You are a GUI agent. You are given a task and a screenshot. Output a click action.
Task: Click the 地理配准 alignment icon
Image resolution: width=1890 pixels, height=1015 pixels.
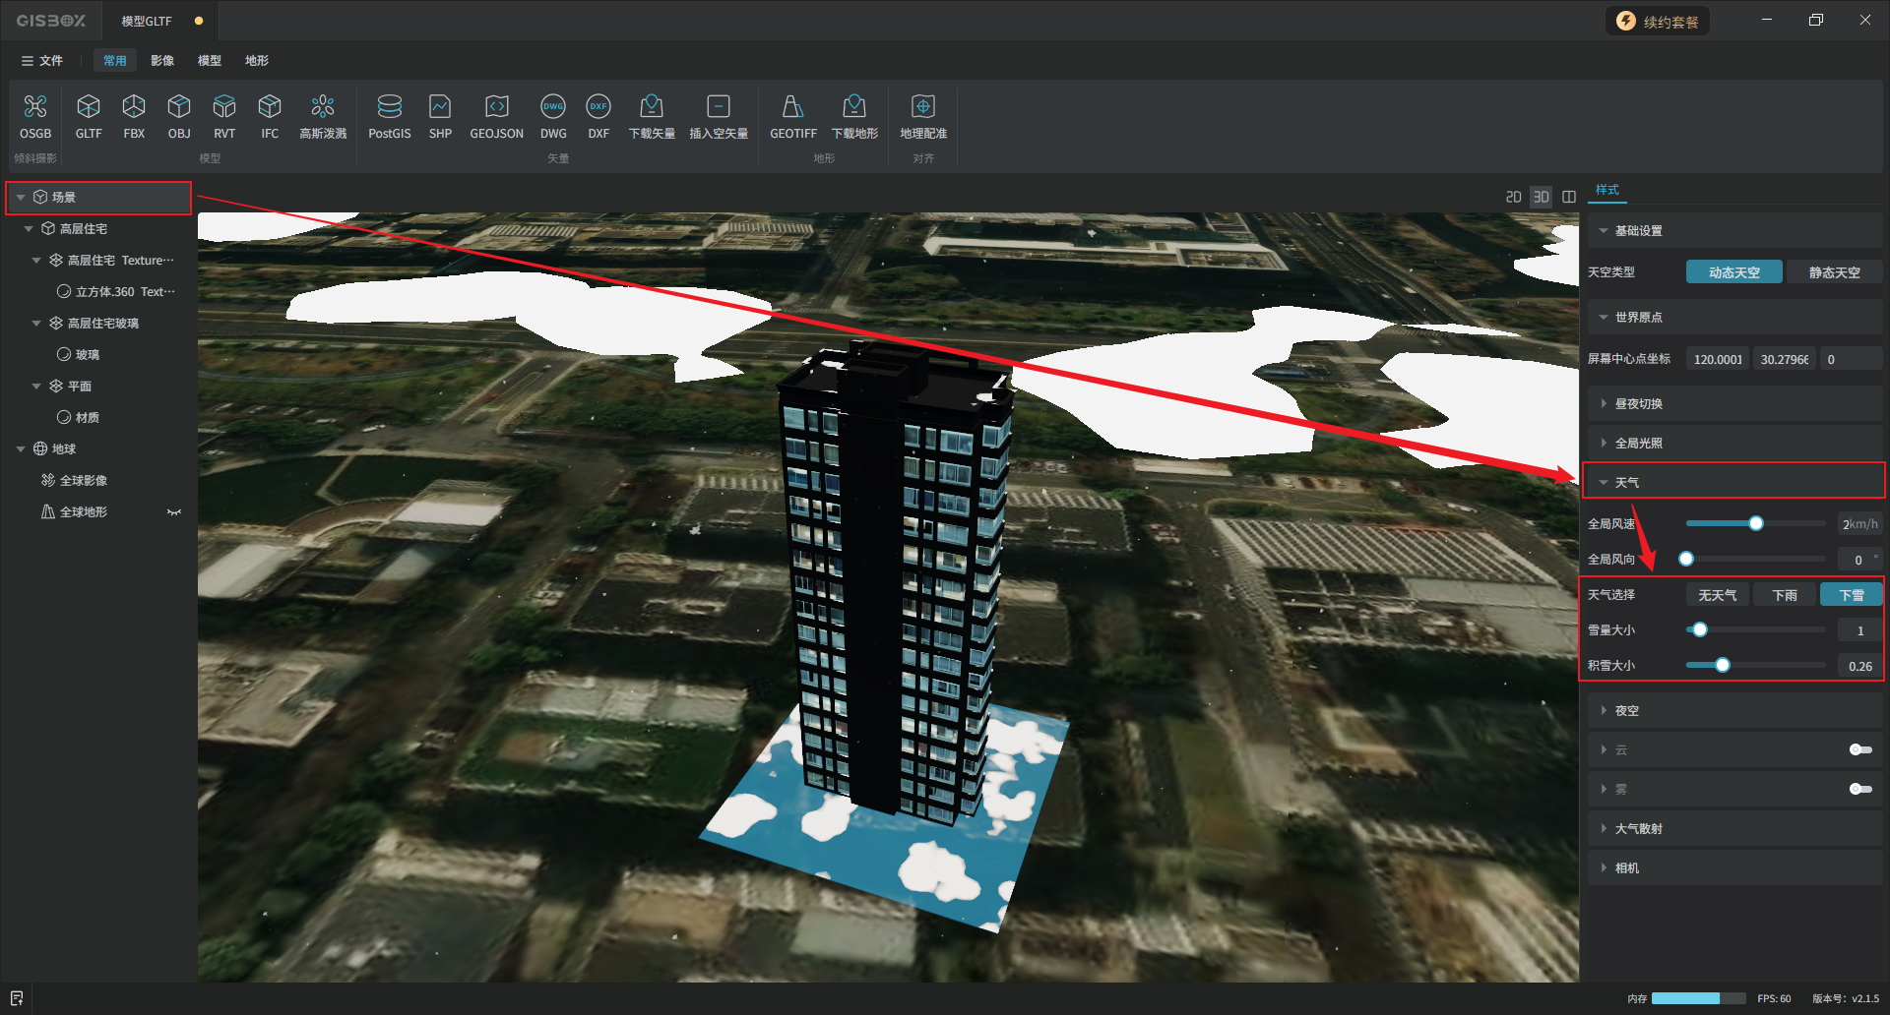(922, 106)
